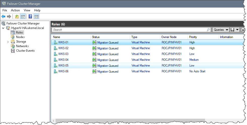Open the View menu
This screenshot has height=125, width=247.
point(27,10)
